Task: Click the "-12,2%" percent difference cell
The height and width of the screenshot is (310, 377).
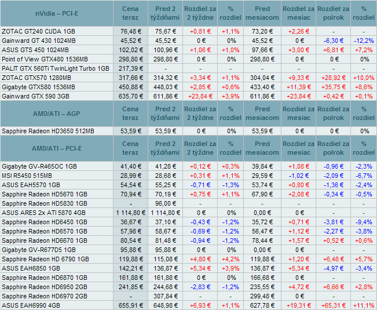Action: pos(364,41)
